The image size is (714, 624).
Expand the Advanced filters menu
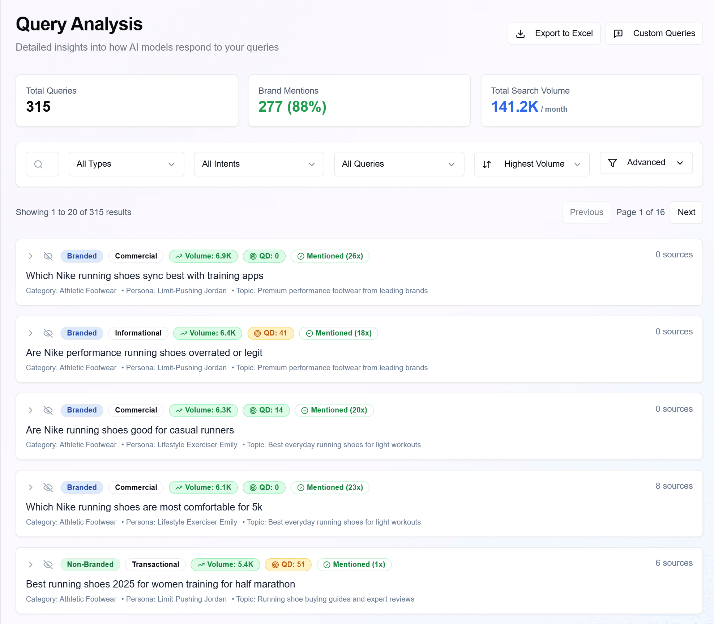tap(646, 163)
